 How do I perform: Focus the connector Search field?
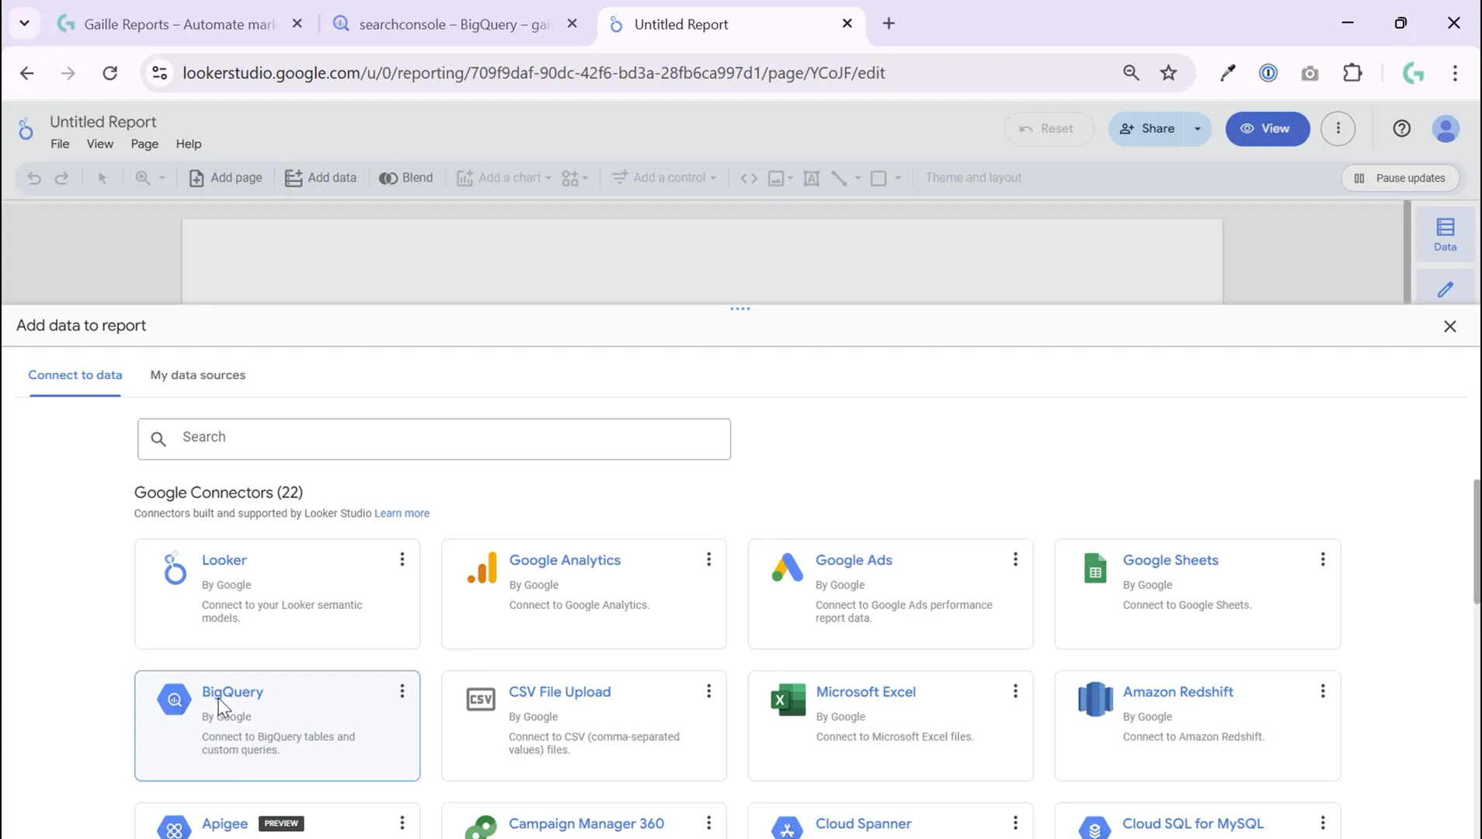tap(433, 439)
